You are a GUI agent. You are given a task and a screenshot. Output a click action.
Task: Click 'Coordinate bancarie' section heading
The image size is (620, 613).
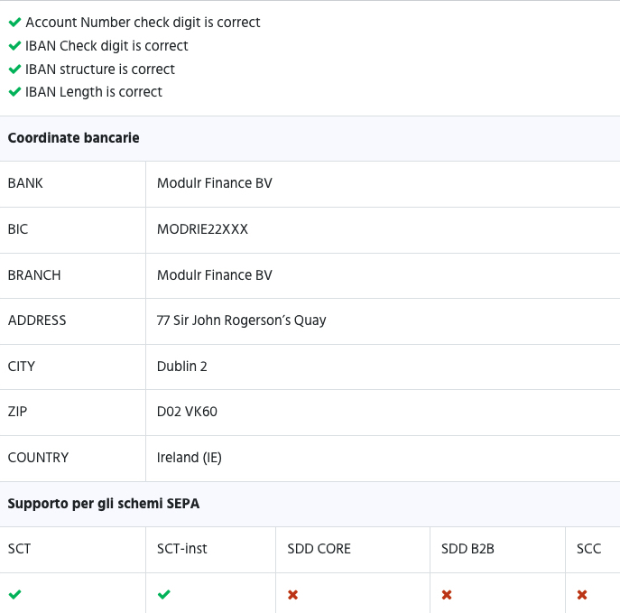pos(73,138)
